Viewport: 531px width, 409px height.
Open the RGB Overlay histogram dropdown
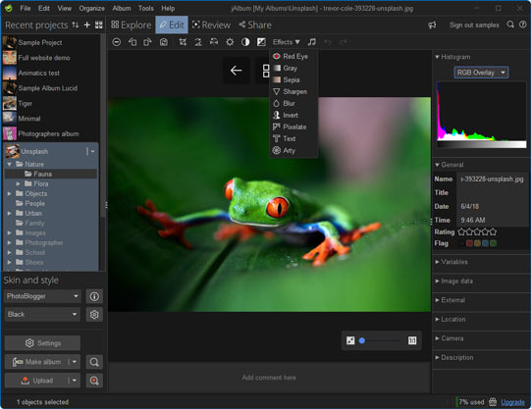481,73
